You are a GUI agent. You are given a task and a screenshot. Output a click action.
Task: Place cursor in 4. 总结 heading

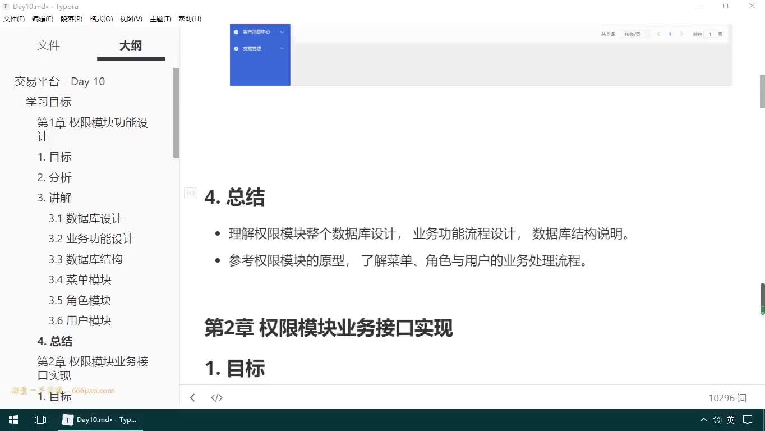(x=234, y=197)
